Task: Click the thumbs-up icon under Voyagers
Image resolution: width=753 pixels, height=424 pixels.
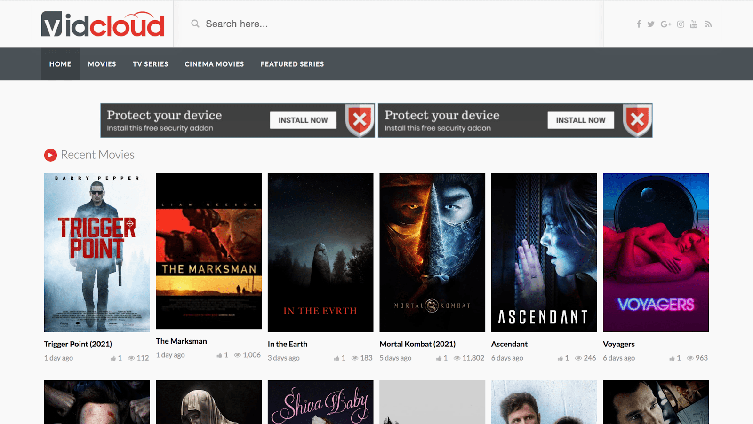Action: (672, 358)
